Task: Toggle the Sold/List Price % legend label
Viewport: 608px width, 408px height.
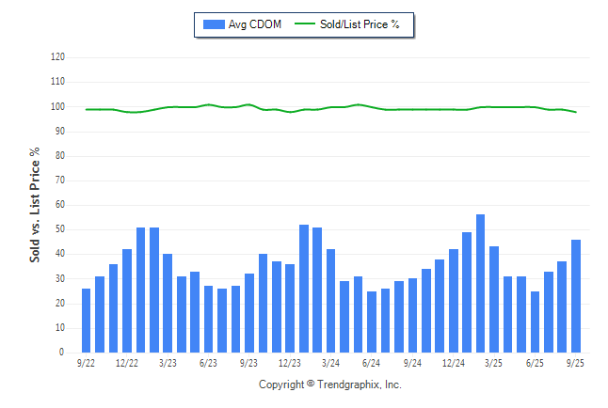Action: 362,24
